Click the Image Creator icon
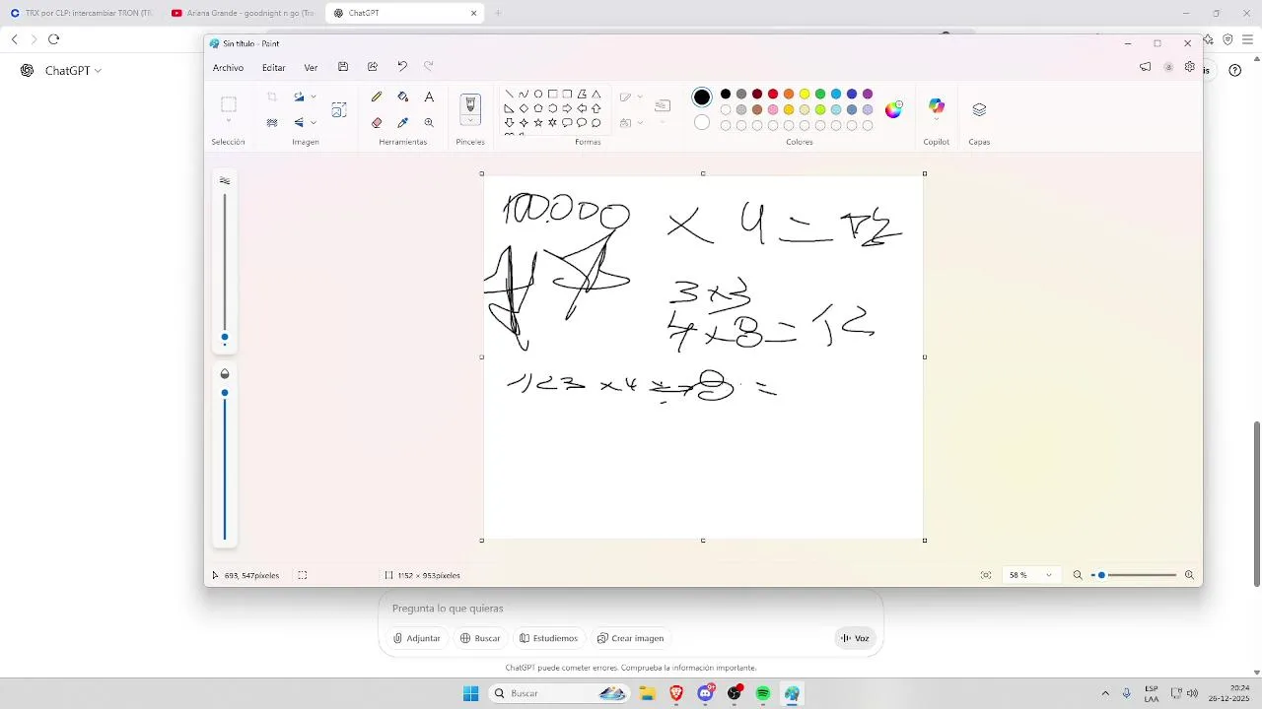This screenshot has width=1262, height=709. 339,109
